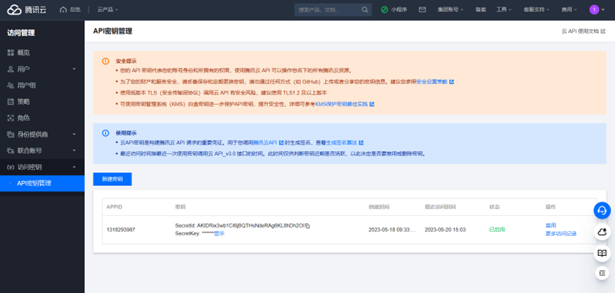The height and width of the screenshot is (293, 615).
Task: Click the 用户组 icon in sidebar
Action: (x=11, y=86)
